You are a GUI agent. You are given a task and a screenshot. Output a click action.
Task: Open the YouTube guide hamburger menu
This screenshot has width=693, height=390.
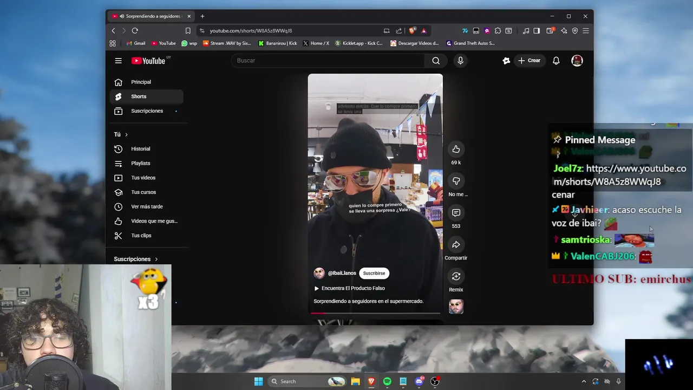pyautogui.click(x=118, y=61)
